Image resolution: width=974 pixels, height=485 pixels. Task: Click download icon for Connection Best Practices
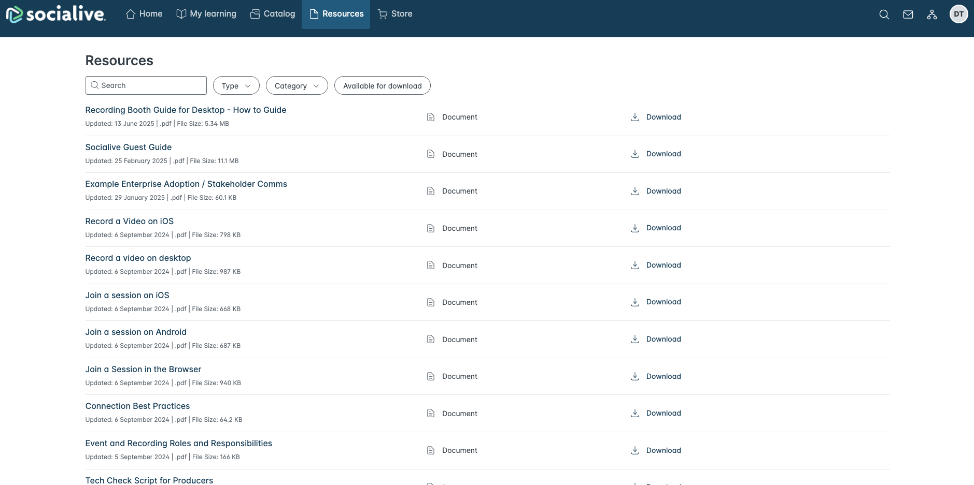tap(635, 413)
